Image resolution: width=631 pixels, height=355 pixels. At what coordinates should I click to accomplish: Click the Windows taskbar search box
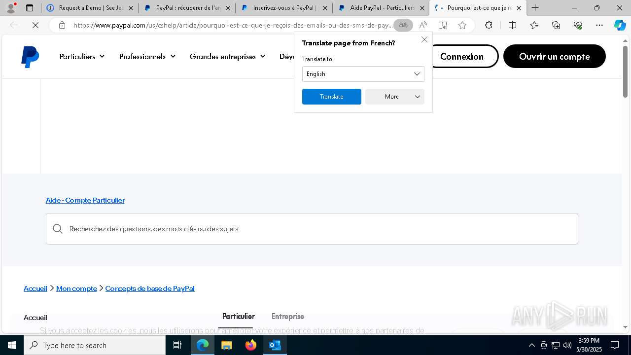(95, 345)
